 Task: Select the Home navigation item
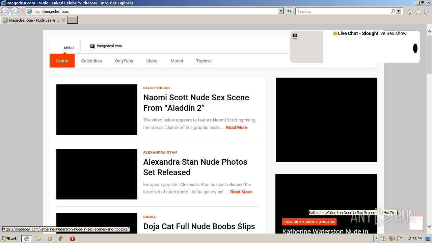[62, 61]
